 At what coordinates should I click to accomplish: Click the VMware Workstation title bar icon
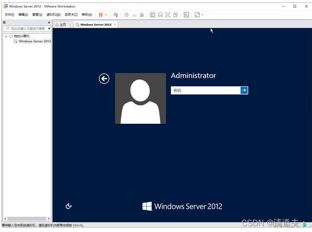(x=5, y=6)
